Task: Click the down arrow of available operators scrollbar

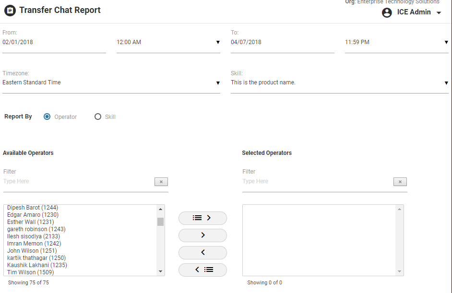Action: [x=161, y=272]
